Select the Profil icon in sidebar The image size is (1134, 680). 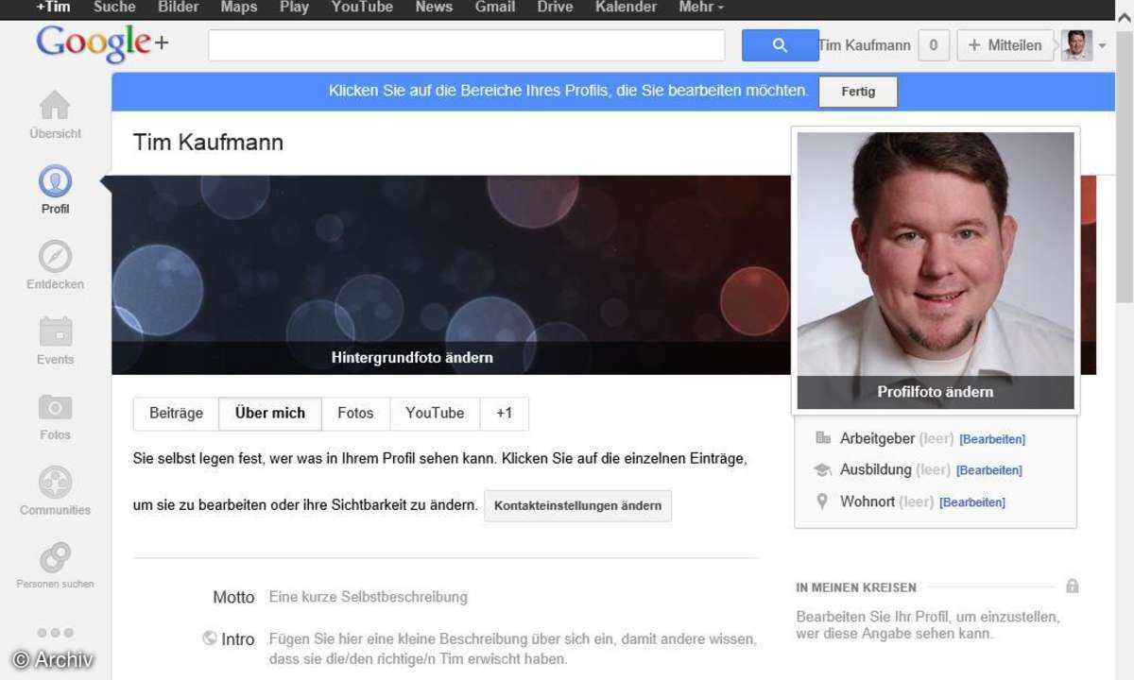coord(55,180)
